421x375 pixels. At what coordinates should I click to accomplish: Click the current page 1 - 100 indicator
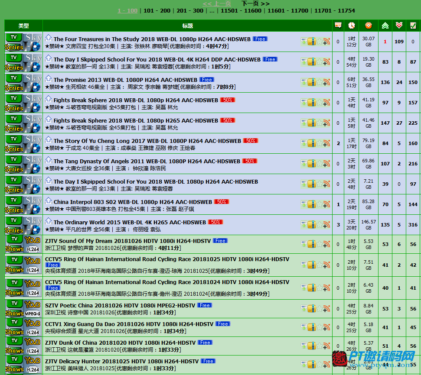127,11
